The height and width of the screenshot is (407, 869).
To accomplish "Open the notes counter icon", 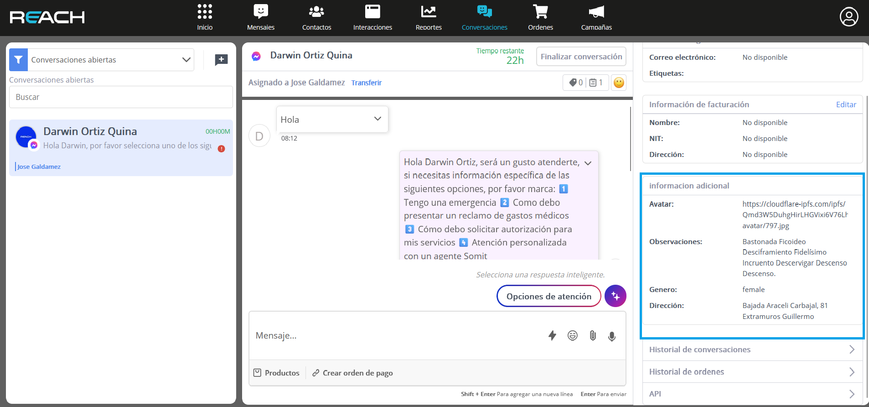I will click(x=596, y=83).
